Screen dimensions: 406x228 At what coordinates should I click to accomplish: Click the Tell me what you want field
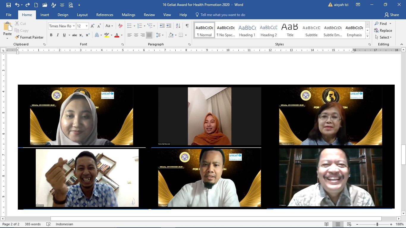click(x=223, y=15)
